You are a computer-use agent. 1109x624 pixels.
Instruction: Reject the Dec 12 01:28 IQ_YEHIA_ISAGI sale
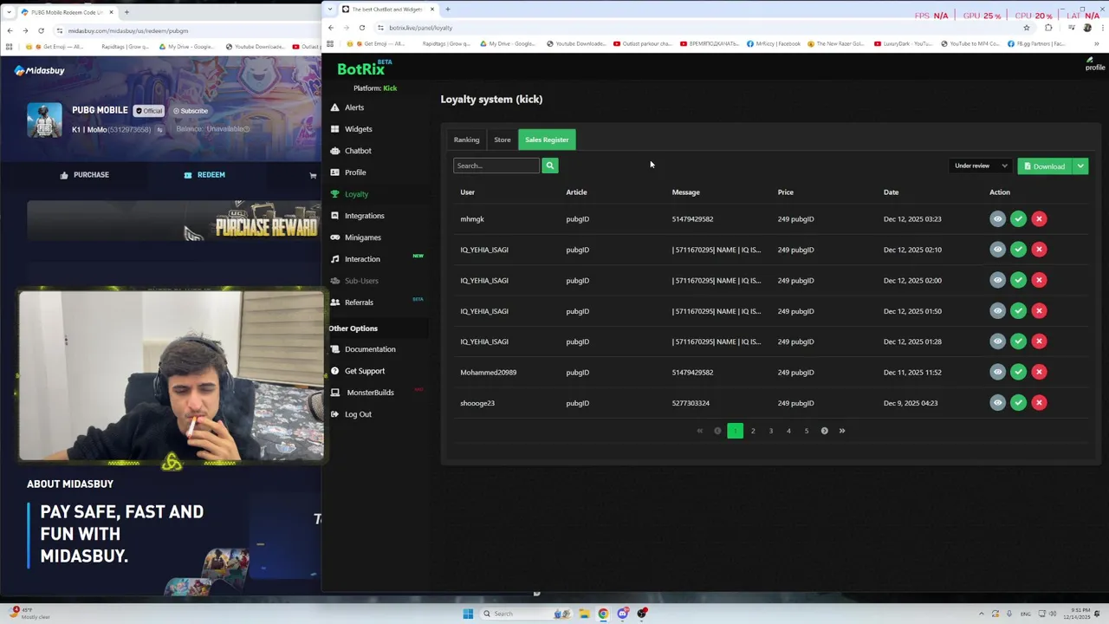click(x=1039, y=341)
